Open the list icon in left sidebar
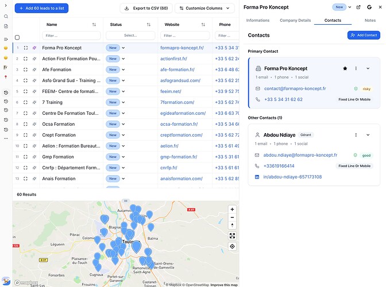This screenshot has width=386, height=287. click(x=6, y=39)
